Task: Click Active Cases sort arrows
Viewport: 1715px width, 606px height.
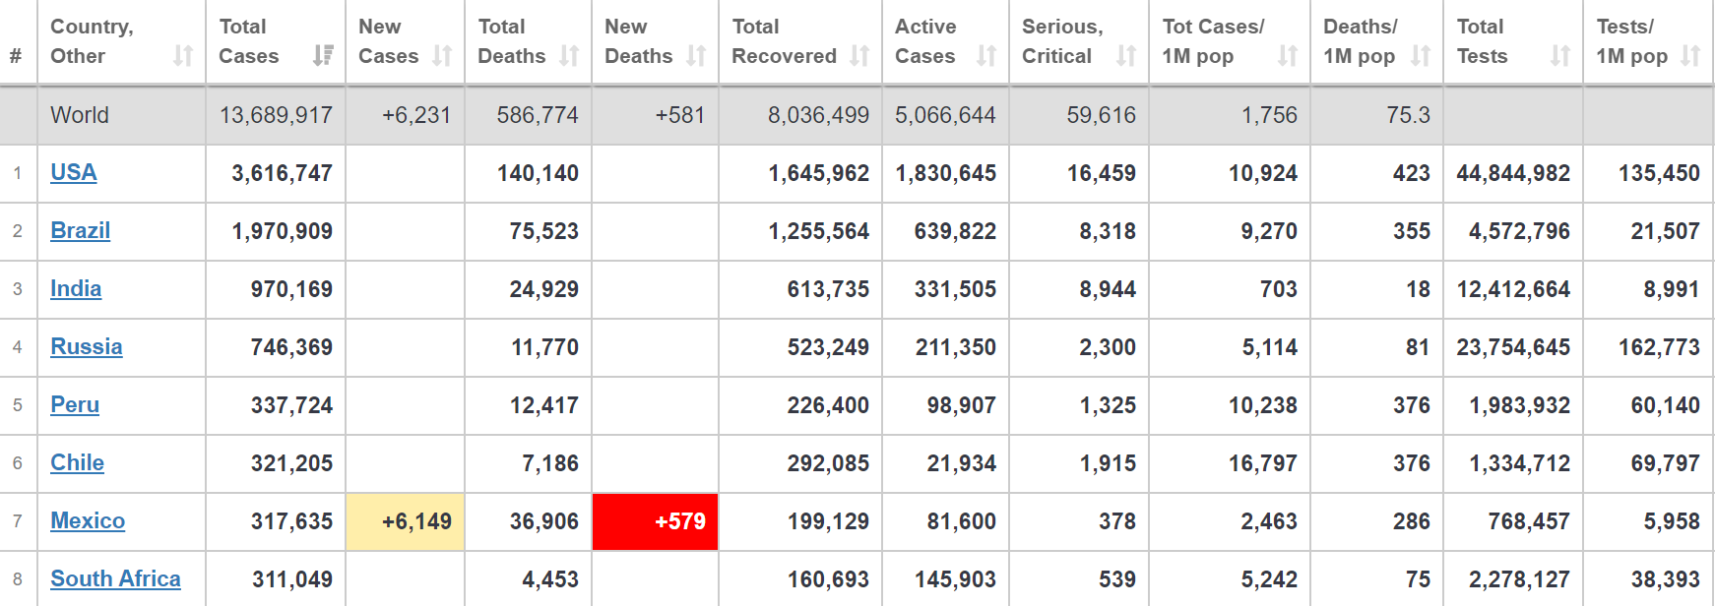Action: click(986, 56)
